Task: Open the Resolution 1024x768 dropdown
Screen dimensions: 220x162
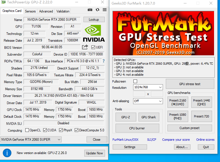Action: (148, 87)
